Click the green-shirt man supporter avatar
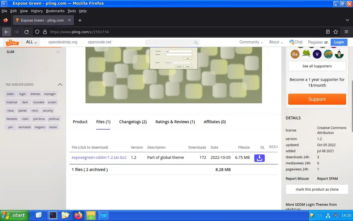This screenshot has width=353, height=221. point(339,54)
